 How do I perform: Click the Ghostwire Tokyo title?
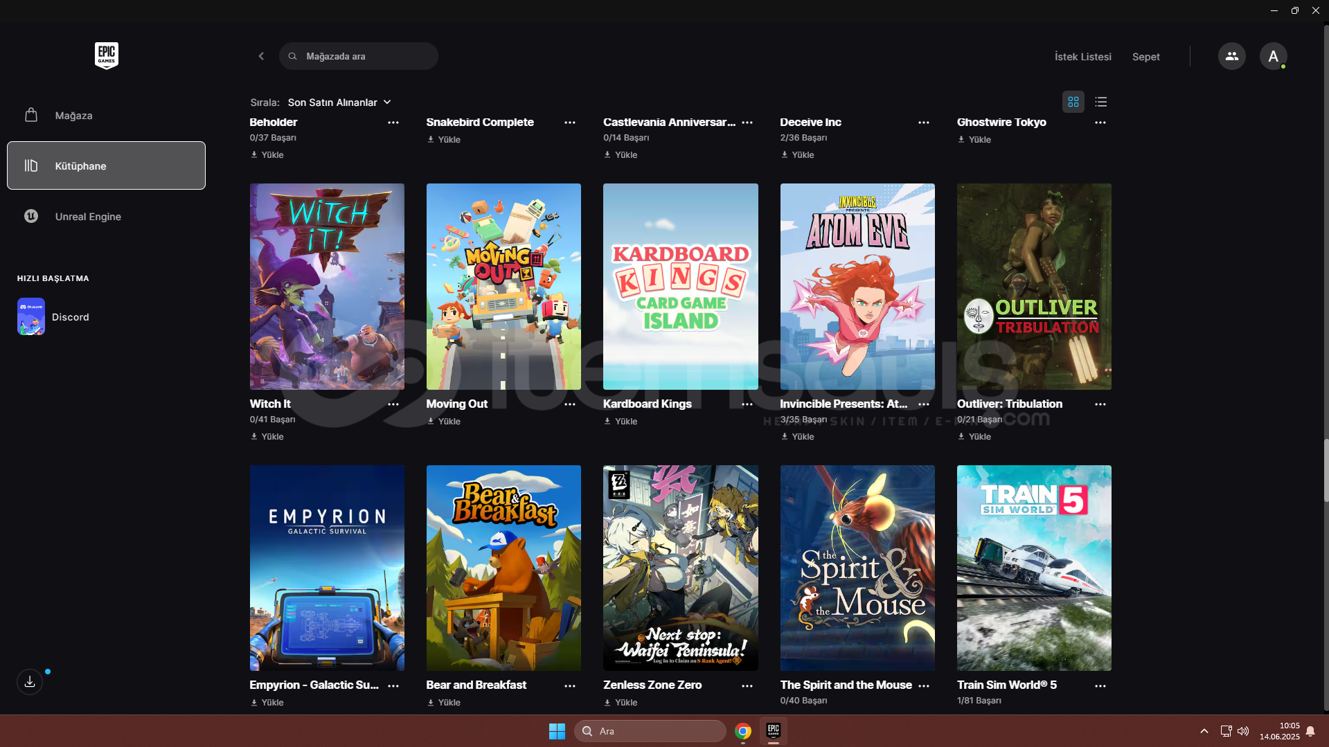pos(1001,123)
